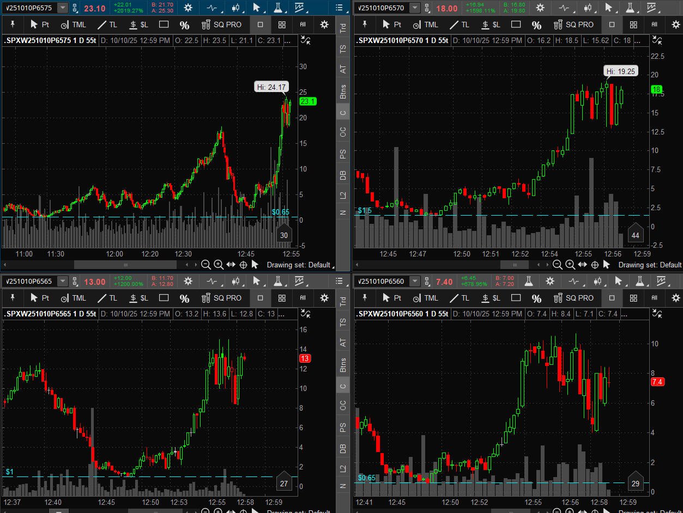Click the TML tool button in P6560 toolbar
This screenshot has width=683, height=513.
(425, 298)
